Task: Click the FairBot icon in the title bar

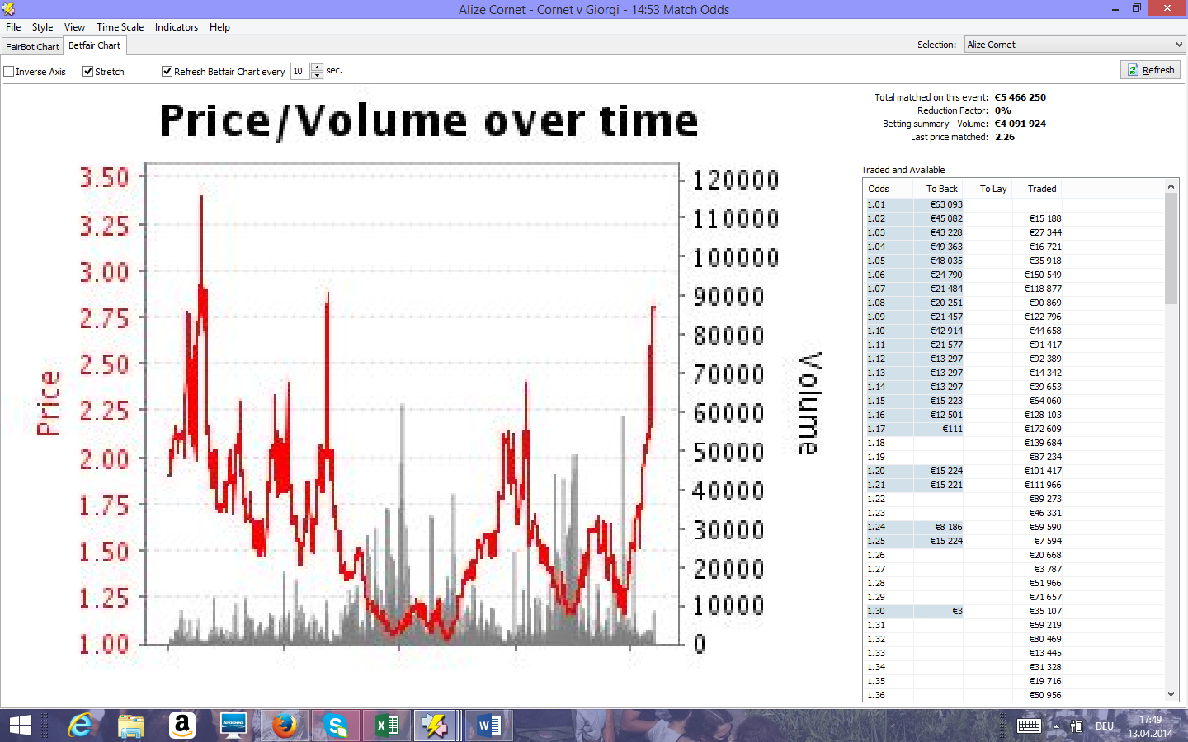Action: pos(9,9)
